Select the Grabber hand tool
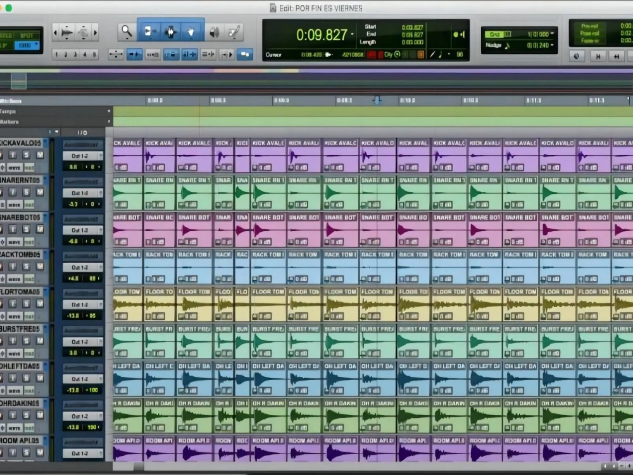Image resolution: width=633 pixels, height=475 pixels. pyautogui.click(x=191, y=31)
